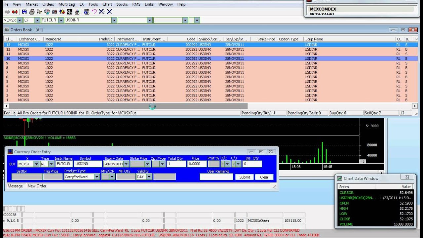Open the Help menu

tap(181, 4)
